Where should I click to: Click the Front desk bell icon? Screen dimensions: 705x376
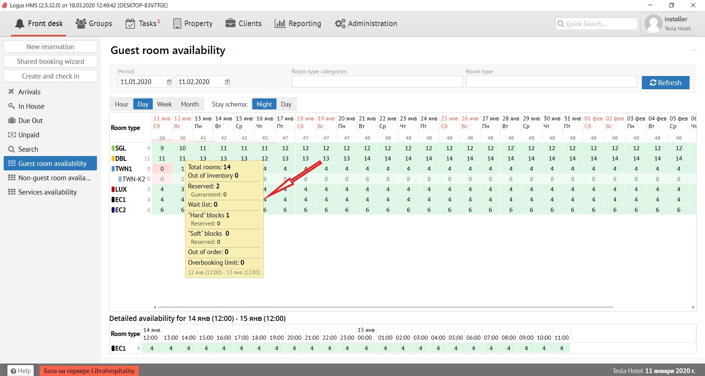19,23
